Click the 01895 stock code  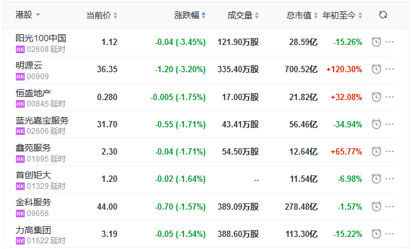click(x=38, y=158)
